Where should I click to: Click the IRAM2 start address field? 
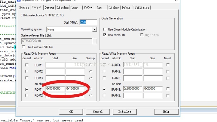133,96
